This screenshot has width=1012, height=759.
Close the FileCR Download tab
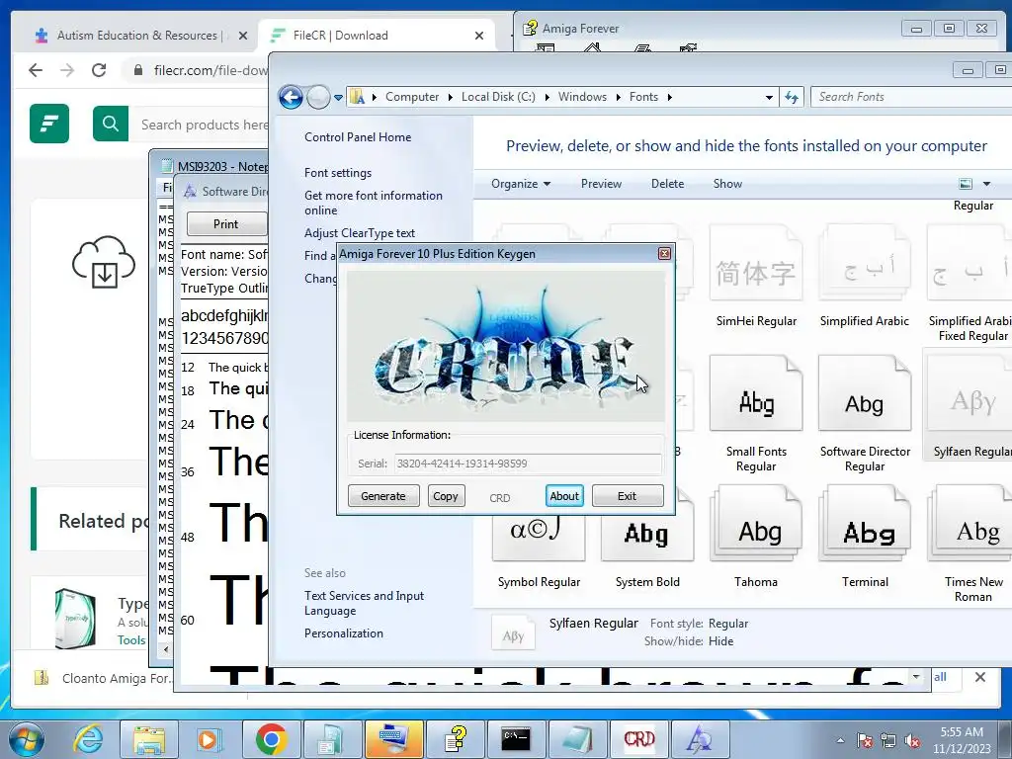(x=479, y=36)
